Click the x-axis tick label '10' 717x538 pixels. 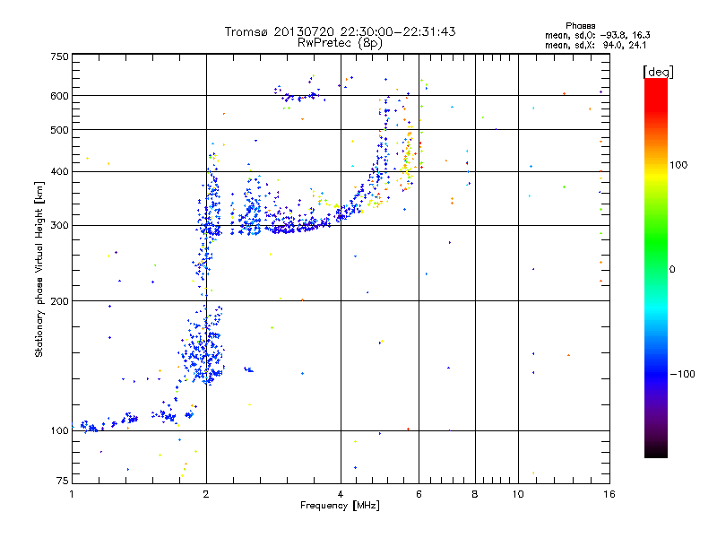[x=518, y=494]
